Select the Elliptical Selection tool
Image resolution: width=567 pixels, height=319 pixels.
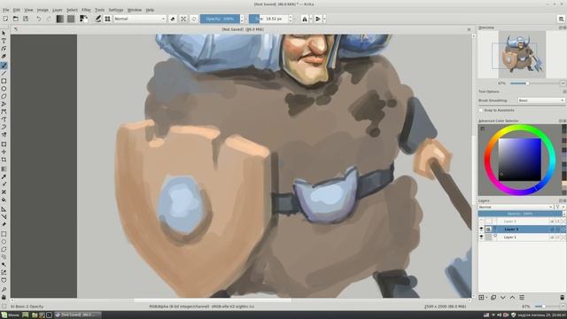pos(4,242)
